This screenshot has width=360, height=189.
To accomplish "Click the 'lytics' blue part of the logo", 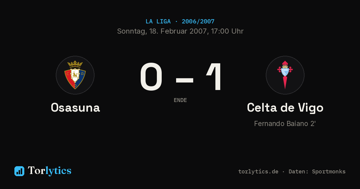I will click(58, 171).
